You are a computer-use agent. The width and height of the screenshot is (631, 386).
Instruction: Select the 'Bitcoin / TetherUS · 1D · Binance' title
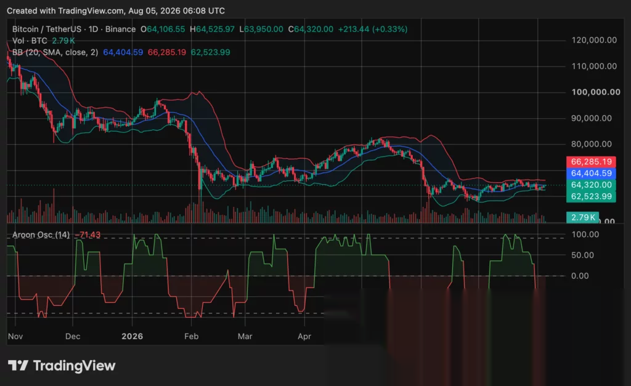tap(74, 29)
